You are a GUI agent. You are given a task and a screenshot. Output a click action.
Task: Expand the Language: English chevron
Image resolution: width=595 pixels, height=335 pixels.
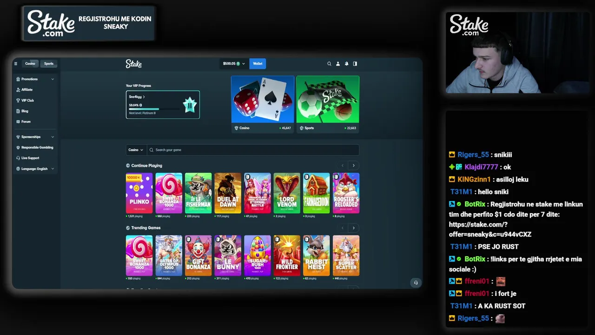[x=53, y=169]
